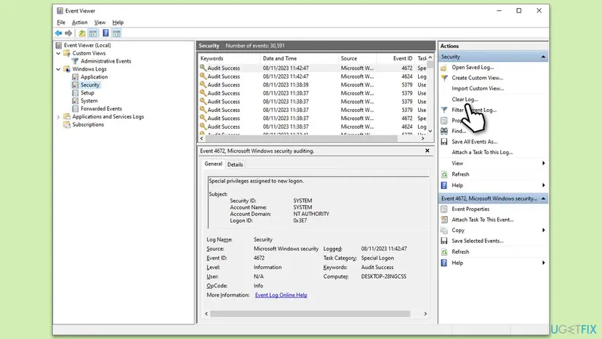Click the Event Properties icon
The height and width of the screenshot is (339, 602).
(444, 209)
